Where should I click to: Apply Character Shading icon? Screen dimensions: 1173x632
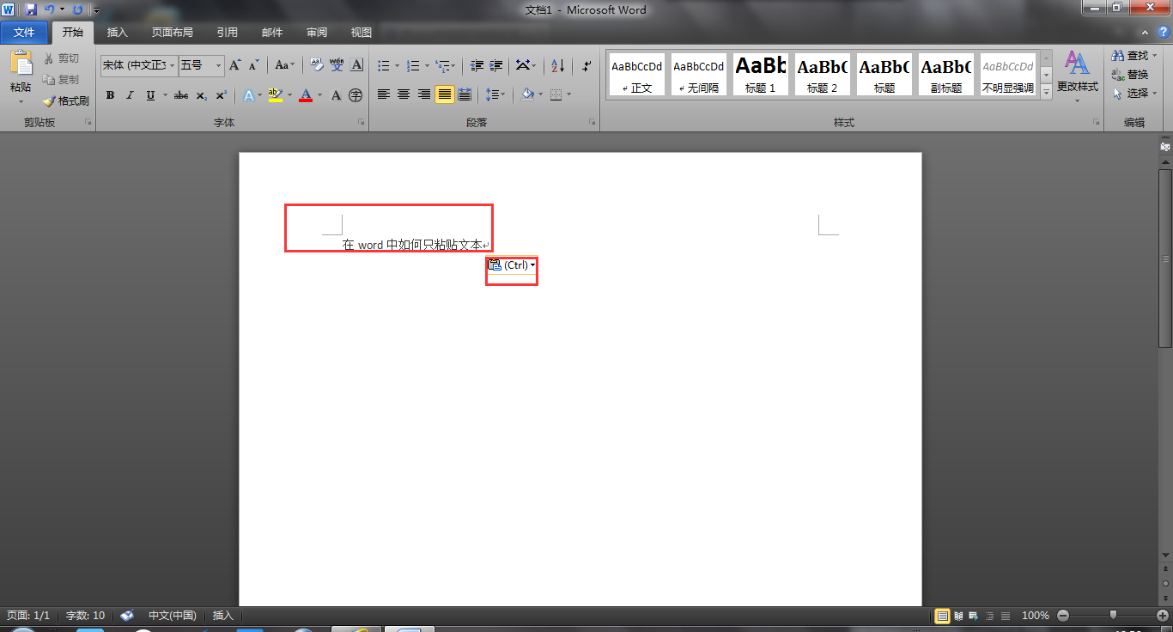pyautogui.click(x=337, y=95)
